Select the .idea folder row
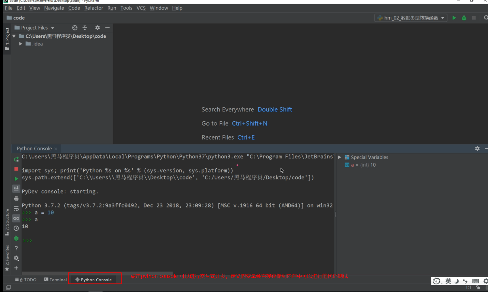488x292 pixels. coord(62,44)
